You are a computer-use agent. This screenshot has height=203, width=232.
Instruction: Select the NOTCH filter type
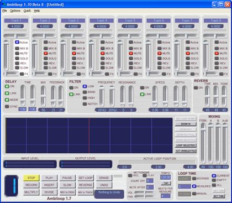85,104
